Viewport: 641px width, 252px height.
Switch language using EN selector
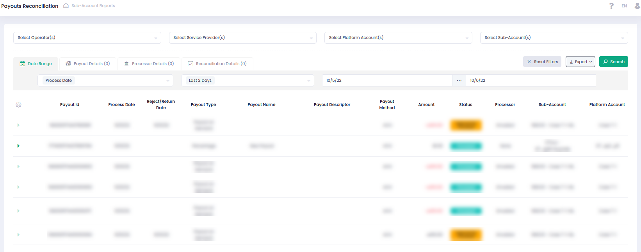coord(624,6)
